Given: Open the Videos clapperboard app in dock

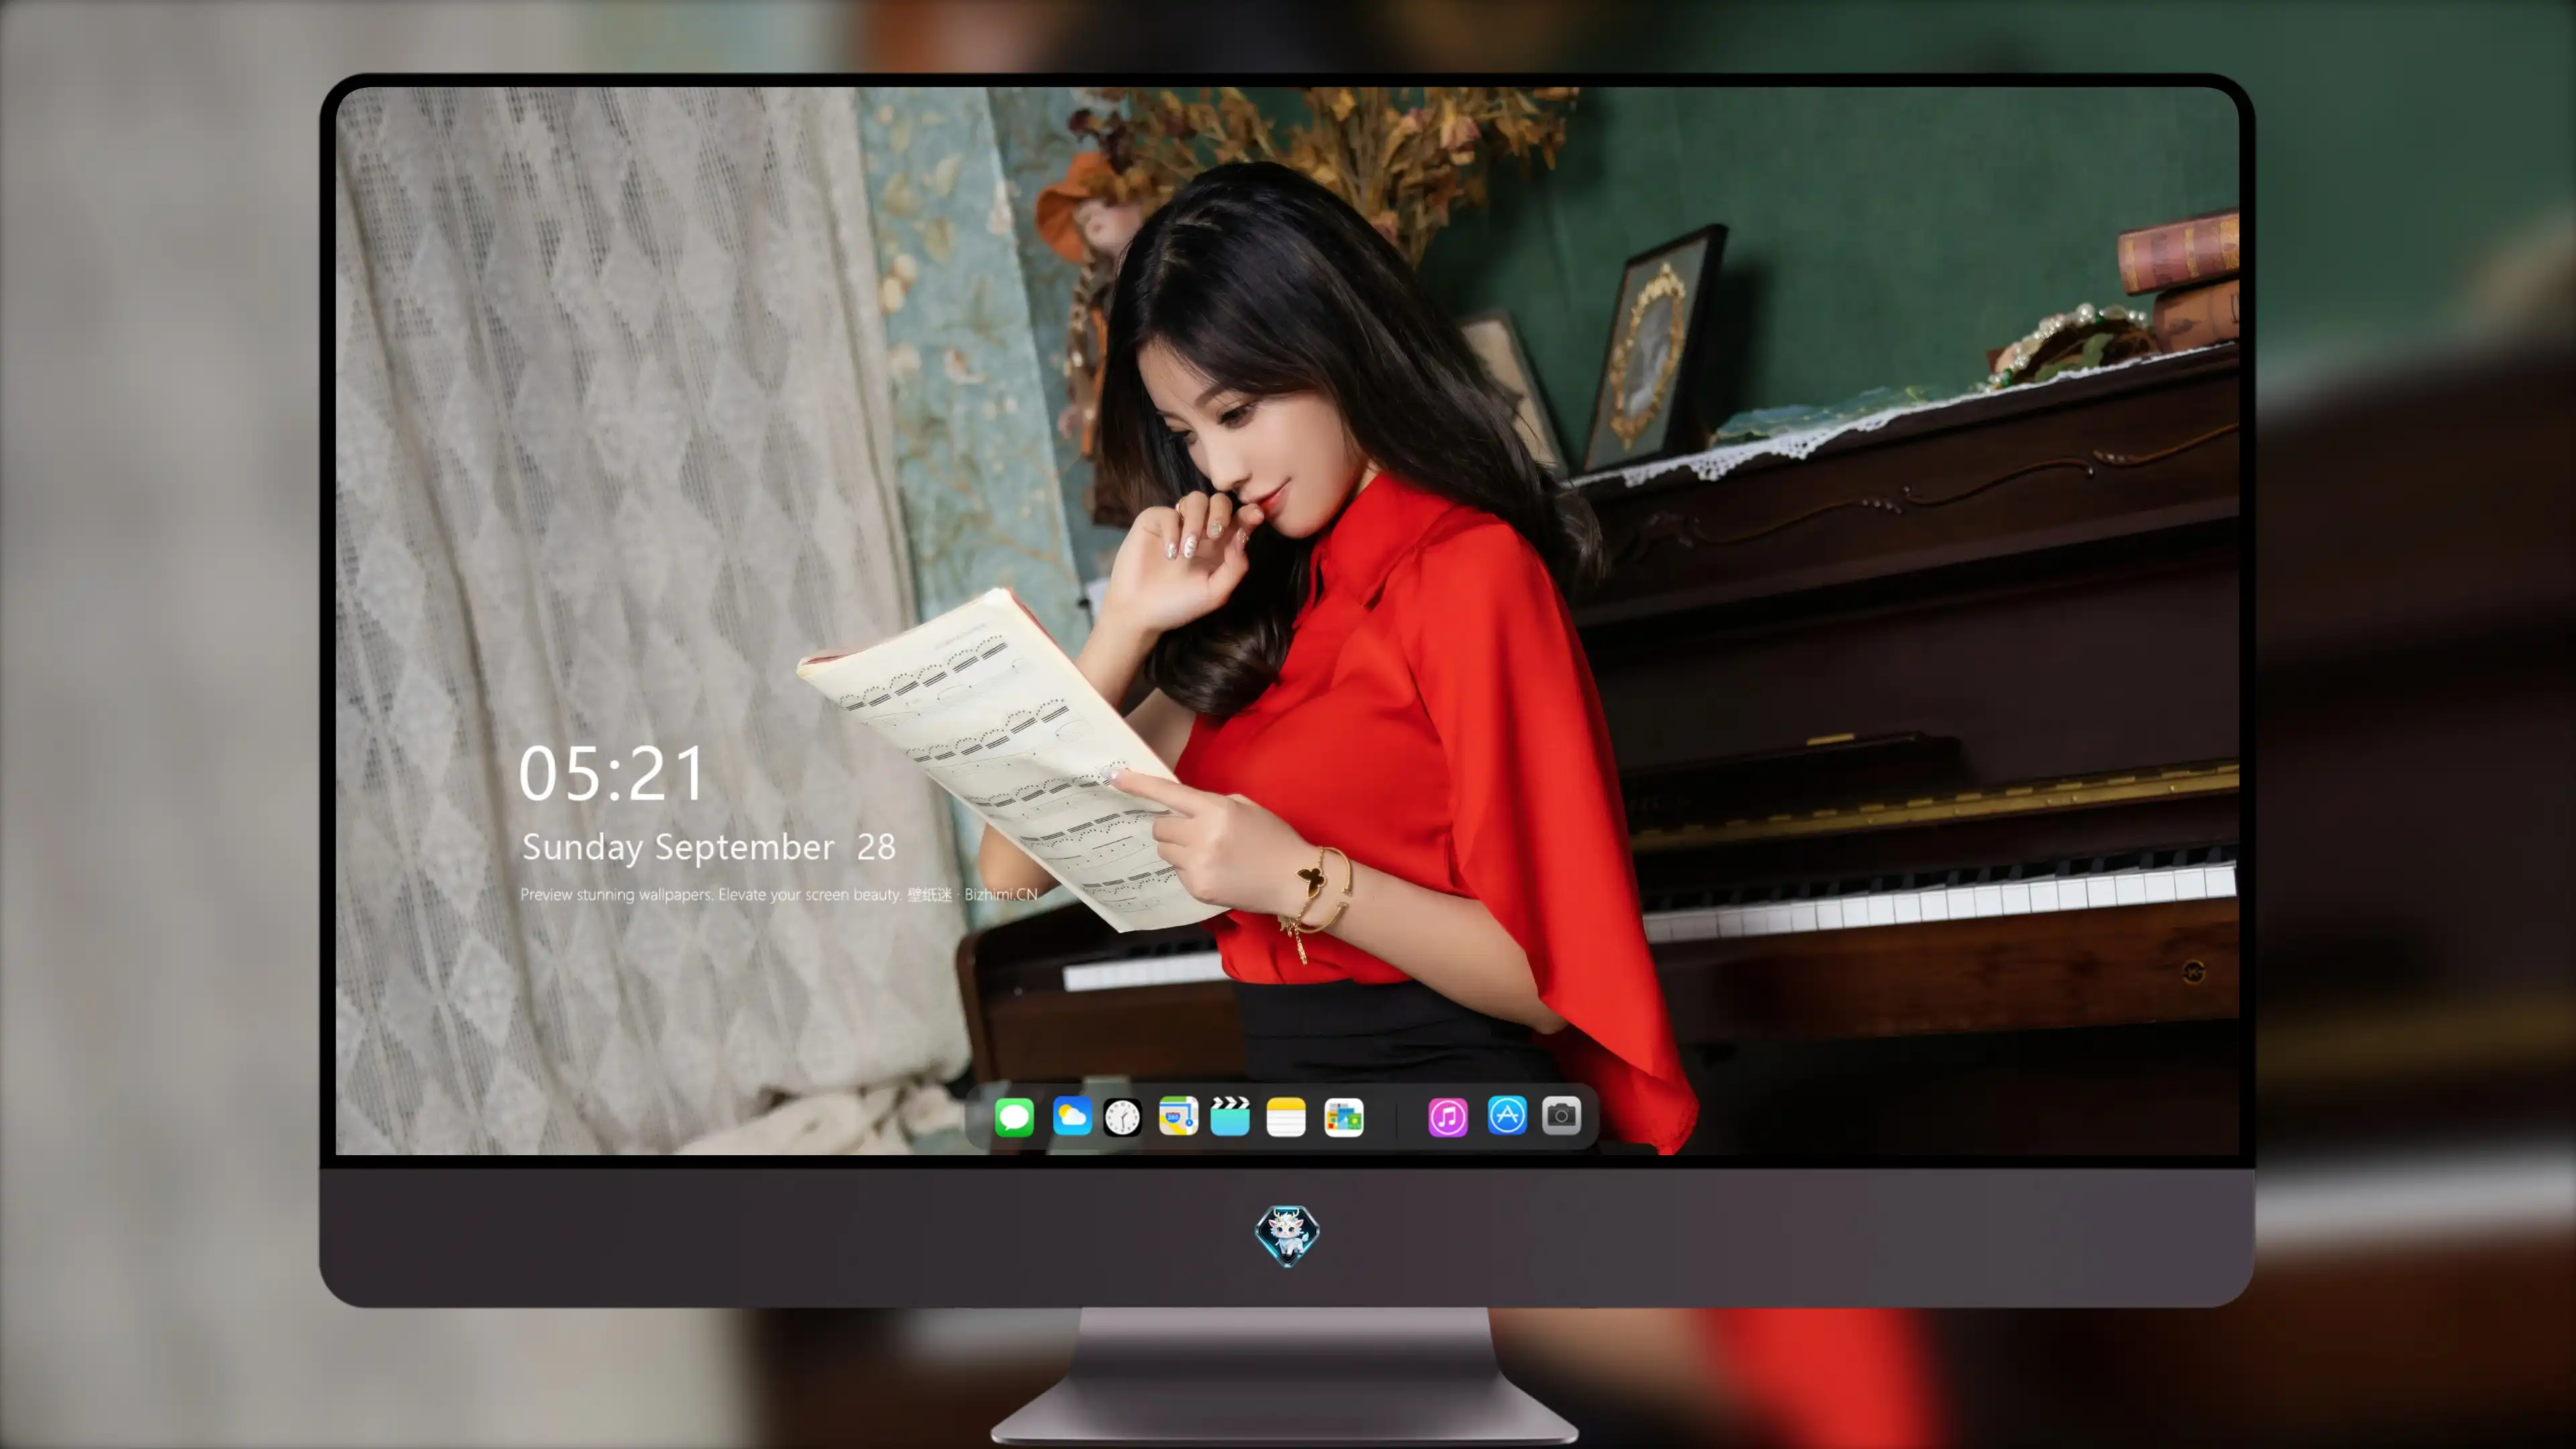Looking at the screenshot, I should pos(1230,1116).
